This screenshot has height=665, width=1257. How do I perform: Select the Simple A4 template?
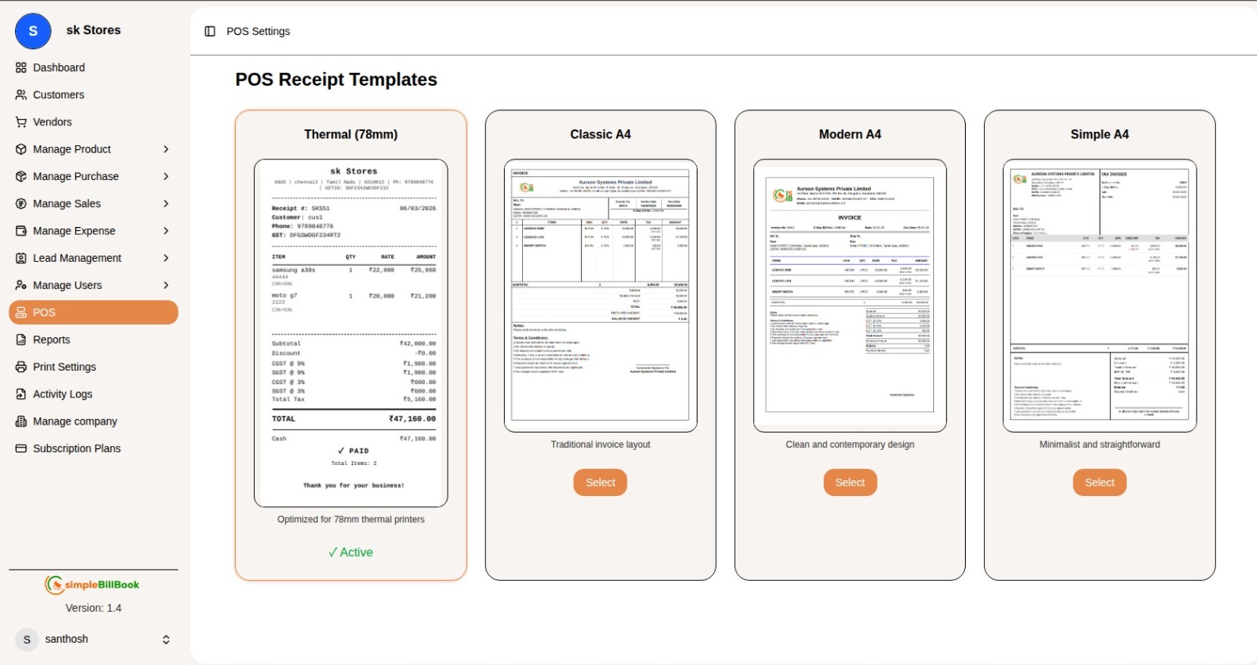1099,482
